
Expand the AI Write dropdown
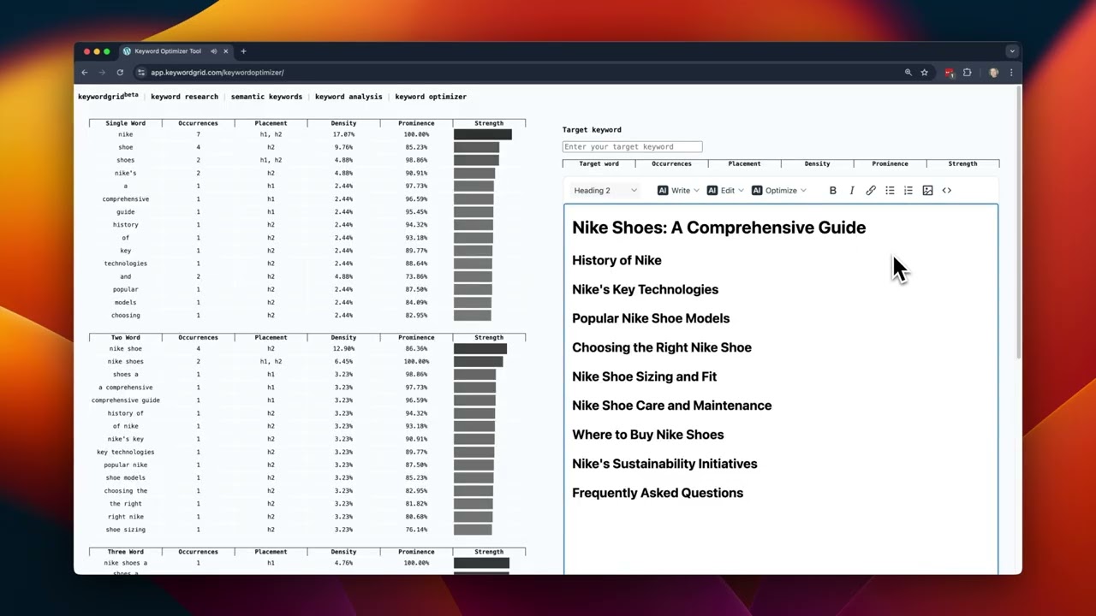tap(678, 191)
